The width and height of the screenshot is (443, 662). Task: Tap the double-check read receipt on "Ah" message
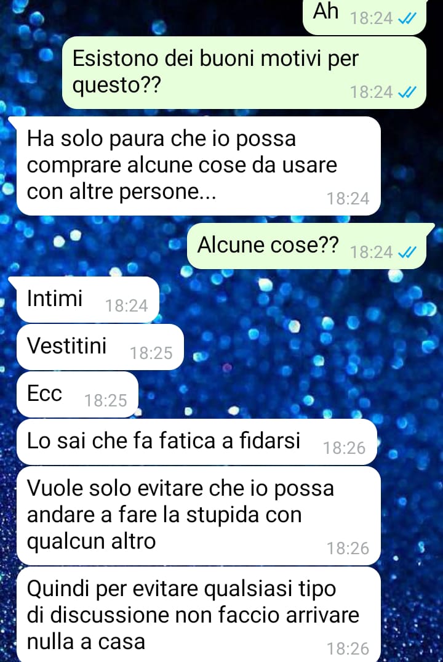click(x=407, y=18)
